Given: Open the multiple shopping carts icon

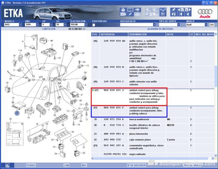Looking at the screenshot, I should pos(163,10).
